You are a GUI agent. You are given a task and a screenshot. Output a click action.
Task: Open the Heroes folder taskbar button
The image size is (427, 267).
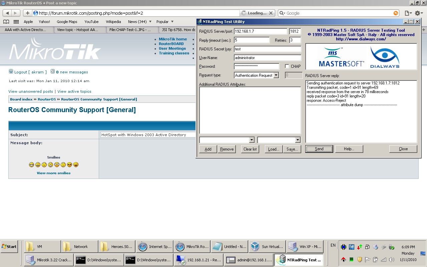(x=117, y=247)
